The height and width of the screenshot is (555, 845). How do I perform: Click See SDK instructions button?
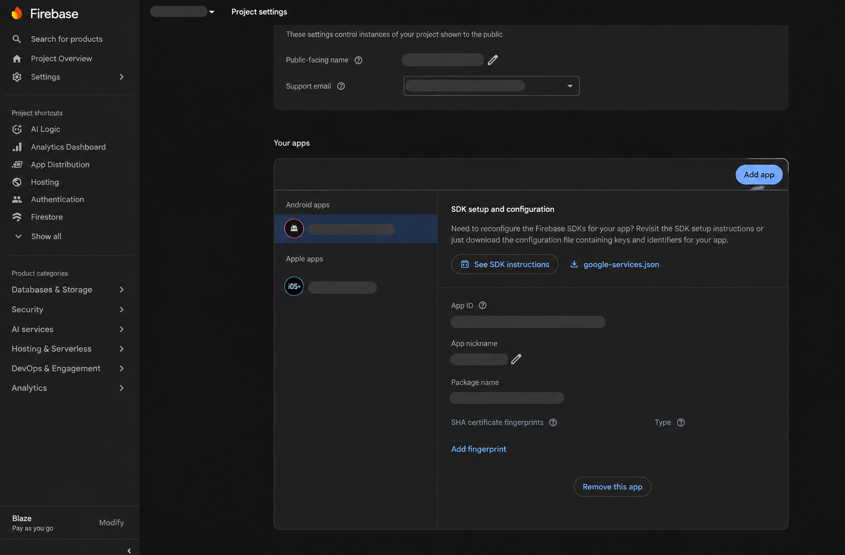coord(505,264)
